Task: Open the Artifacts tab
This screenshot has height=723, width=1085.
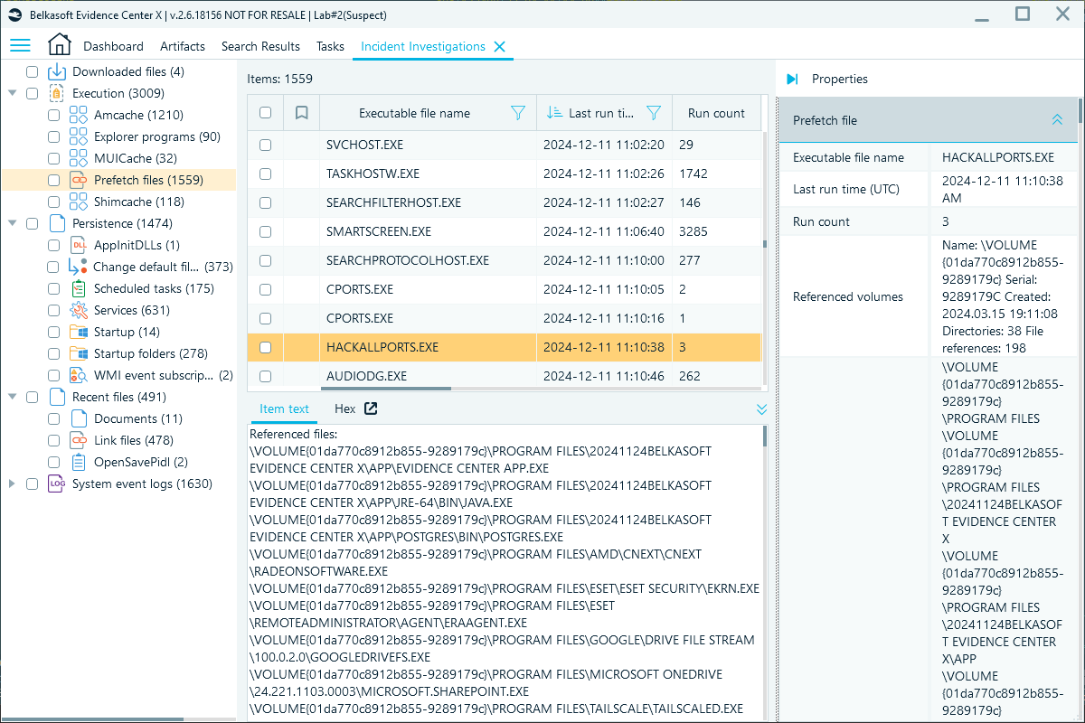Action: pyautogui.click(x=183, y=46)
